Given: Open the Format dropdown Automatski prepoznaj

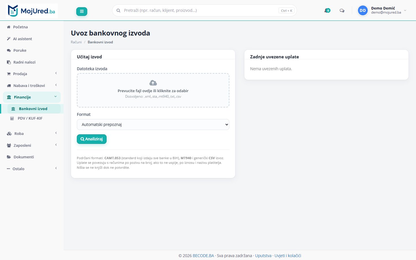Looking at the screenshot, I should point(153,125).
